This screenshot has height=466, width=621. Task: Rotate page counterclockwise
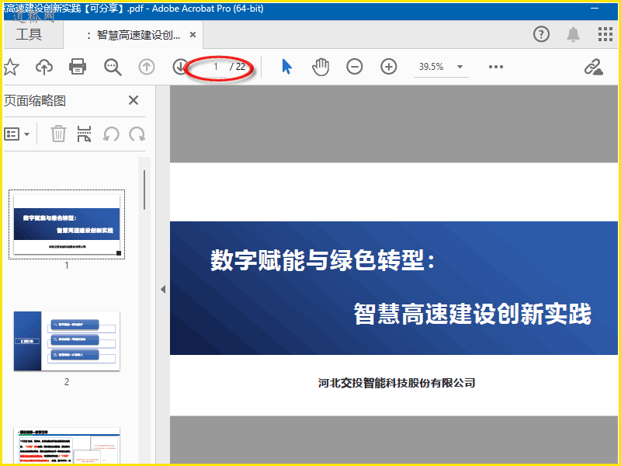pyautogui.click(x=111, y=134)
